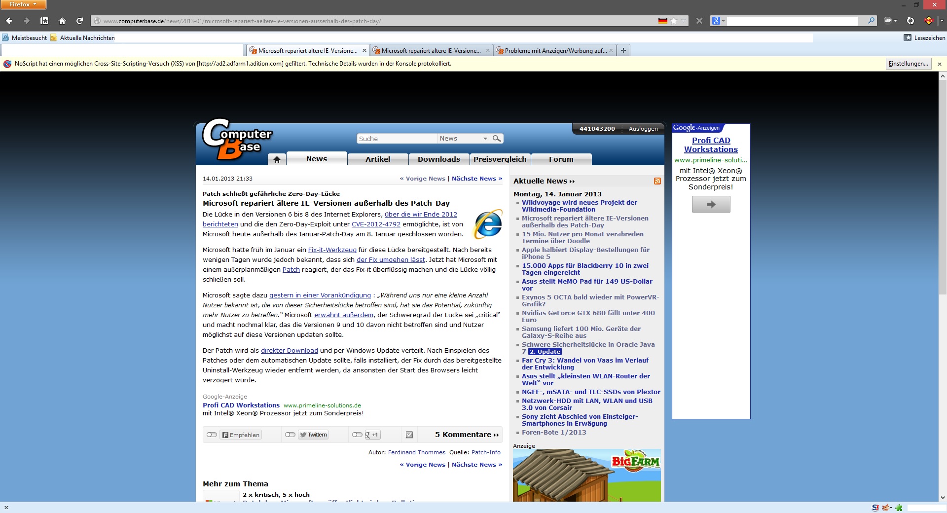This screenshot has height=513, width=947.
Task: Click the FRITZ! add-on toolbar icon
Action: point(929,21)
